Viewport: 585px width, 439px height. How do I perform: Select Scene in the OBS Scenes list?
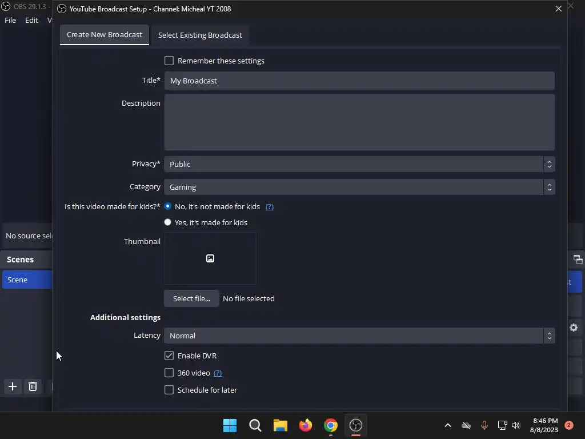[x=27, y=280]
